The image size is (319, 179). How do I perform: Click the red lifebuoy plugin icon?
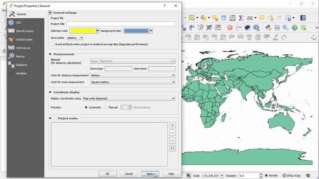click(x=230, y=27)
